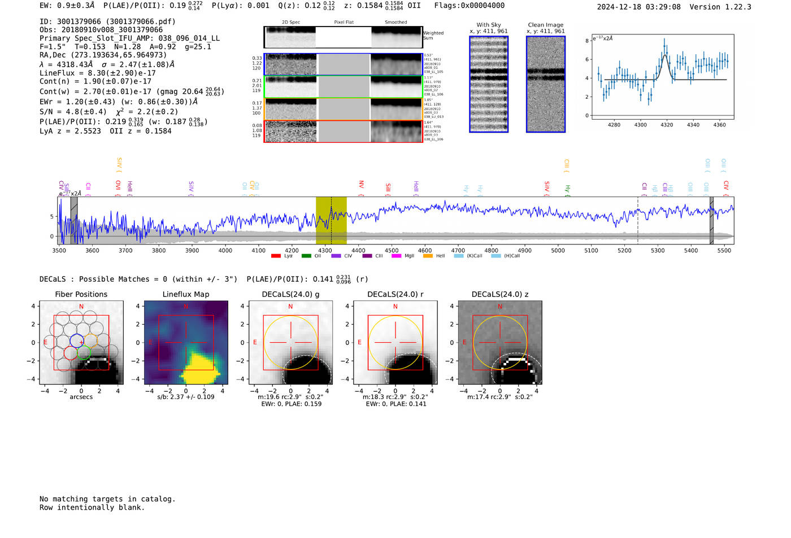Click the hatched gray region near 3550
Viewport: 791px width, 538px height.
(74, 221)
